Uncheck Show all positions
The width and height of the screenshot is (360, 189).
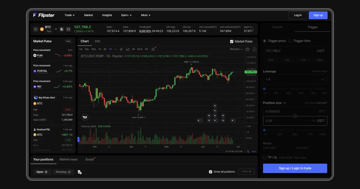coord(211,172)
